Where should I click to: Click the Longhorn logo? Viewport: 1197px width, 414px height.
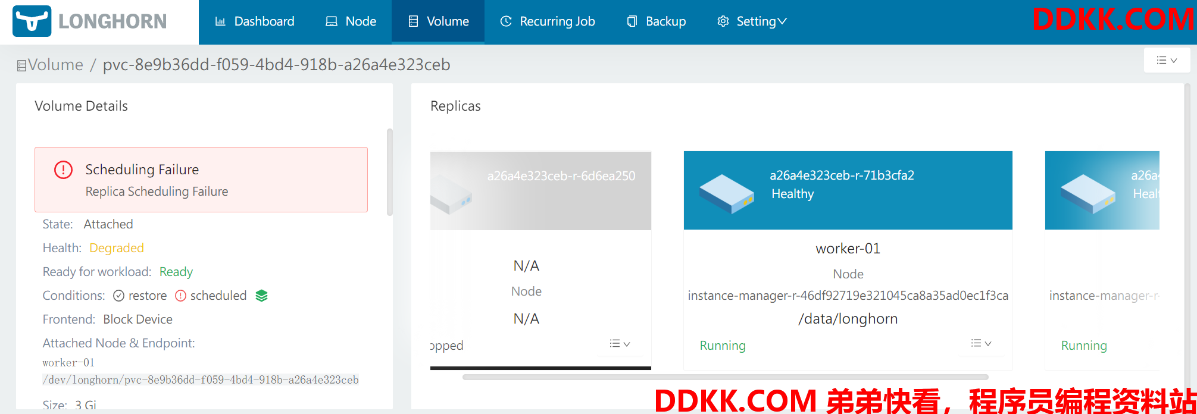(x=90, y=21)
